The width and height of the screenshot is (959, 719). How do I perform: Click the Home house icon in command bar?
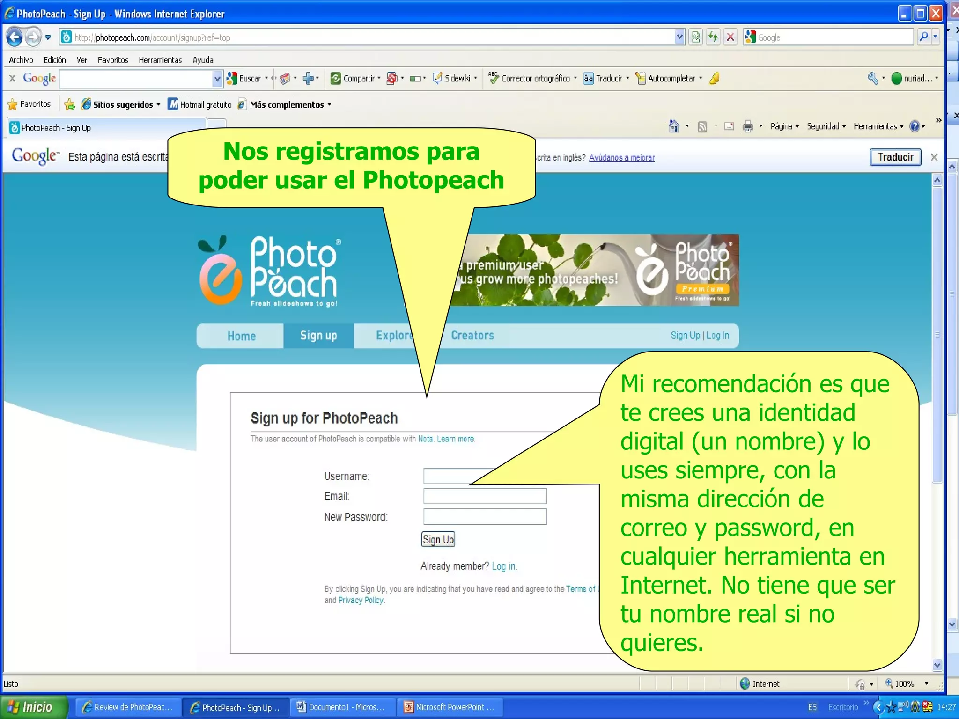coord(674,126)
